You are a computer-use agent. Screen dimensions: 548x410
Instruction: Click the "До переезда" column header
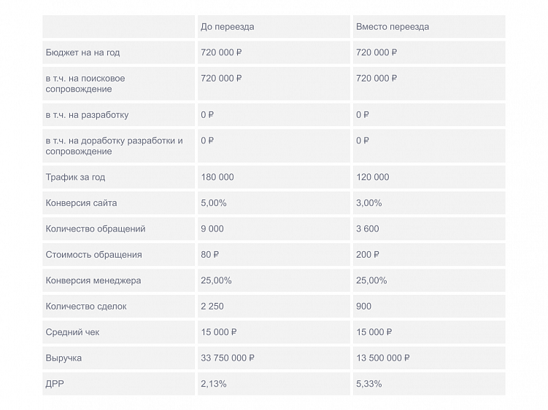pos(227,27)
